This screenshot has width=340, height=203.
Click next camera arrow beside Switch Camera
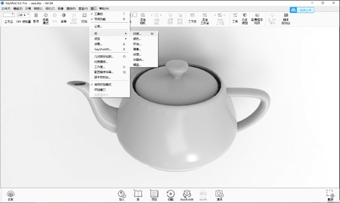(161, 15)
